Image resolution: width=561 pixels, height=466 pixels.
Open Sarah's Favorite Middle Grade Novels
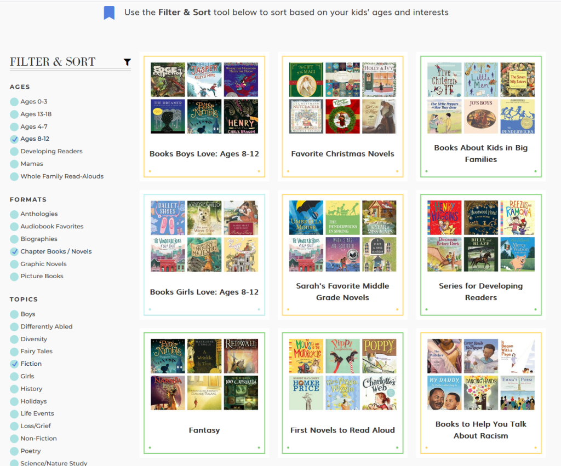[342, 291]
